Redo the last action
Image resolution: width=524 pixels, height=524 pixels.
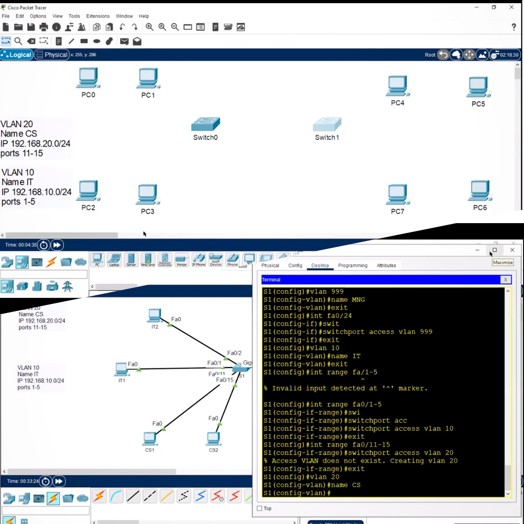click(x=134, y=27)
